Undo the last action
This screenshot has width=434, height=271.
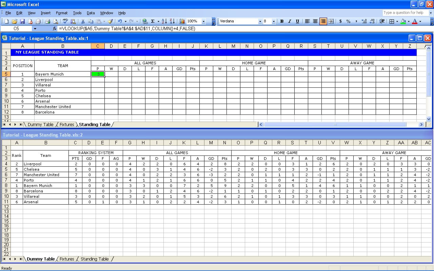click(x=120, y=21)
